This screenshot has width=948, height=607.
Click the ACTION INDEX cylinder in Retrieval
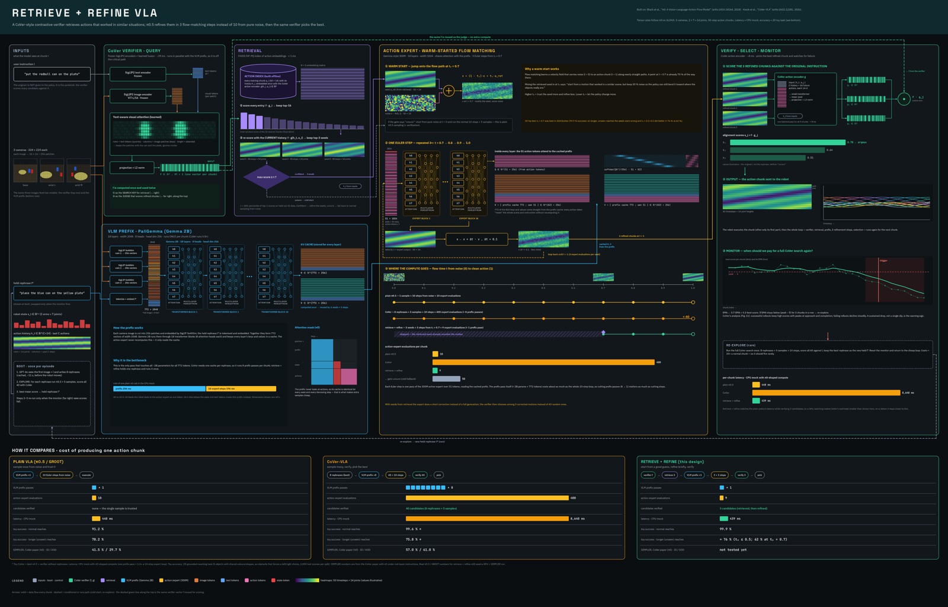[268, 82]
